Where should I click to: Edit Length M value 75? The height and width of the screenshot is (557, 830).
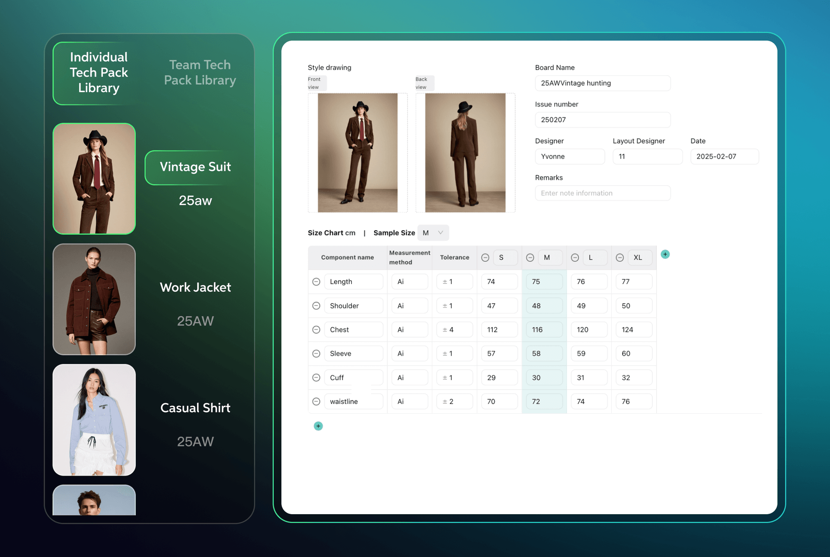pos(544,282)
